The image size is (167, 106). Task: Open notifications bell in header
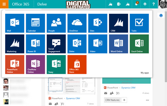136,4
